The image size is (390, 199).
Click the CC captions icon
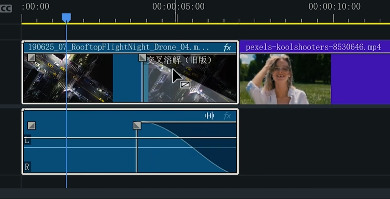click(5, 8)
